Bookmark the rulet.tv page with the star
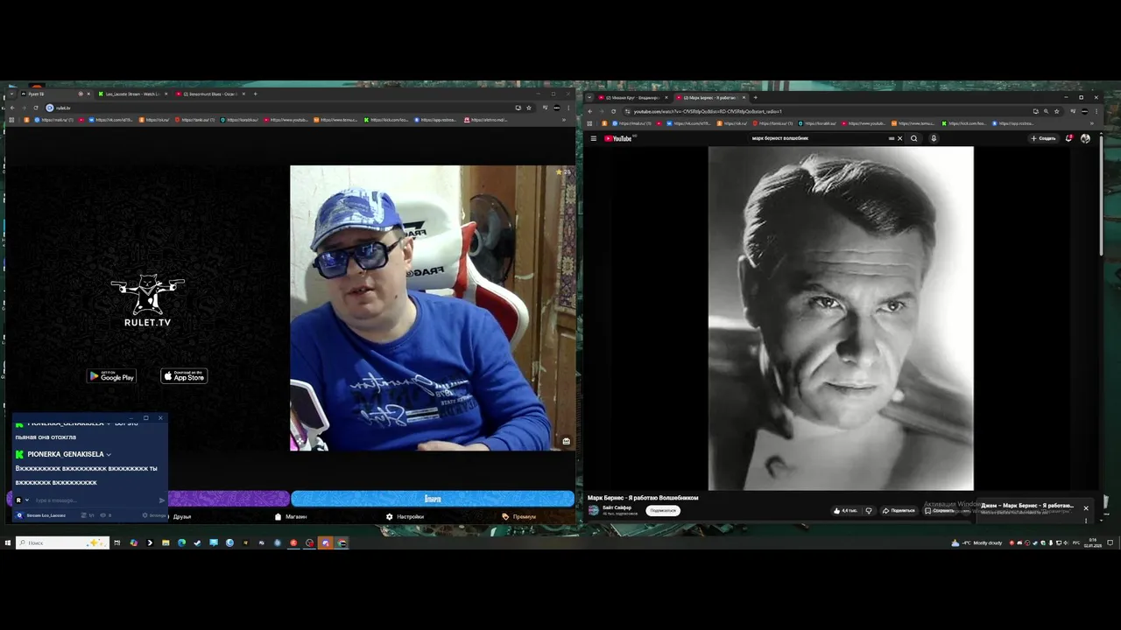1121x630 pixels. point(528,108)
